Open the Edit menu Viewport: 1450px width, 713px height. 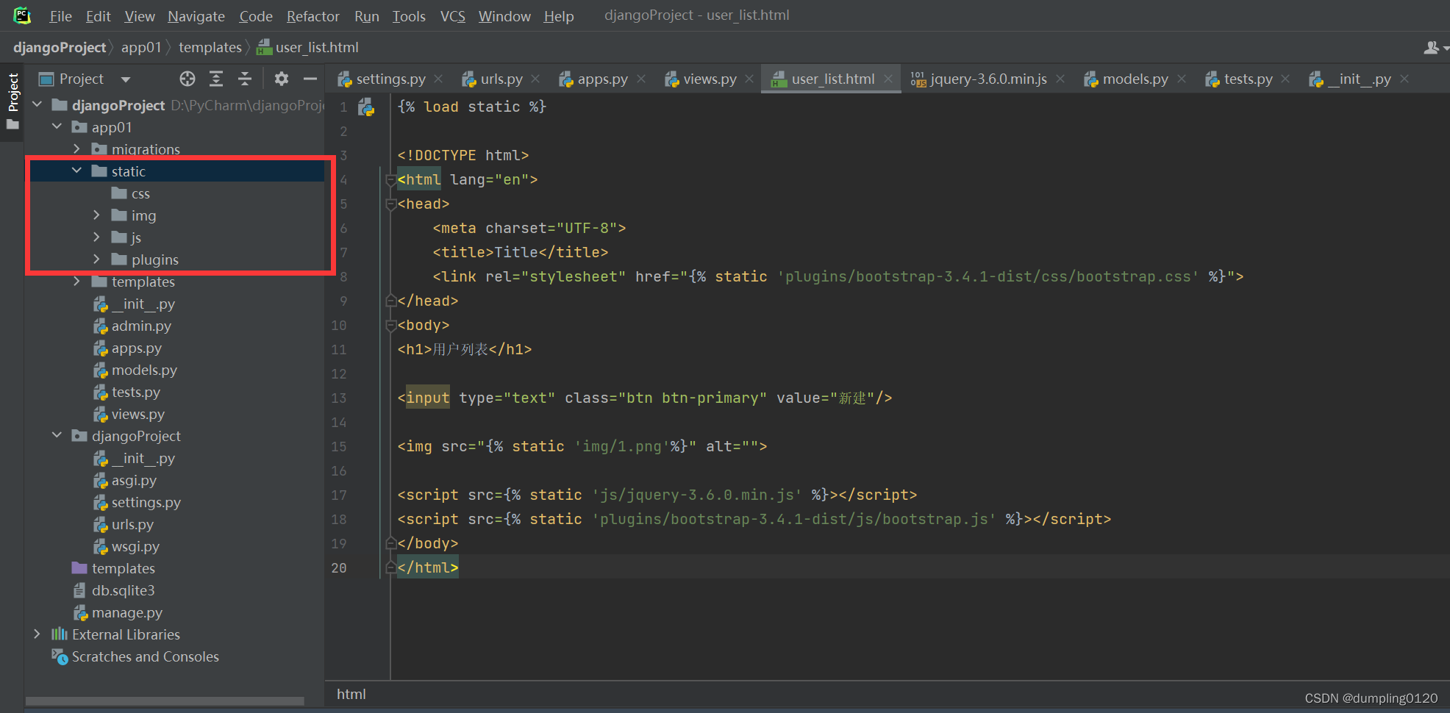pos(98,16)
